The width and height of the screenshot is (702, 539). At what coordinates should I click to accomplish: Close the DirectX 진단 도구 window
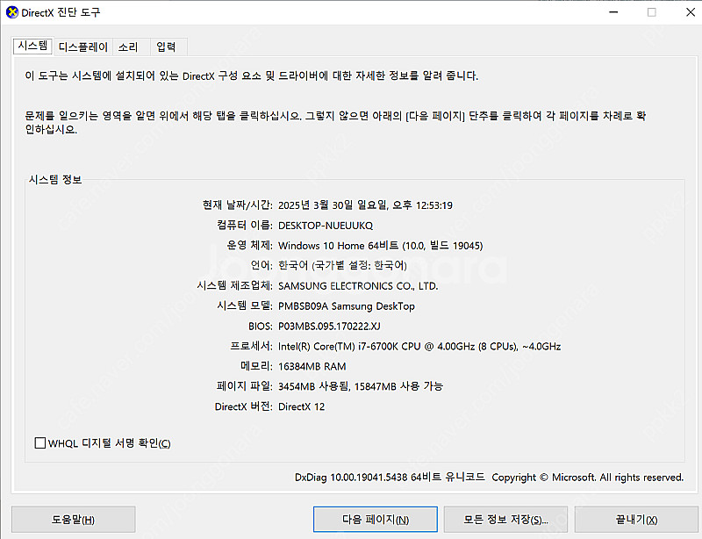[x=691, y=12]
